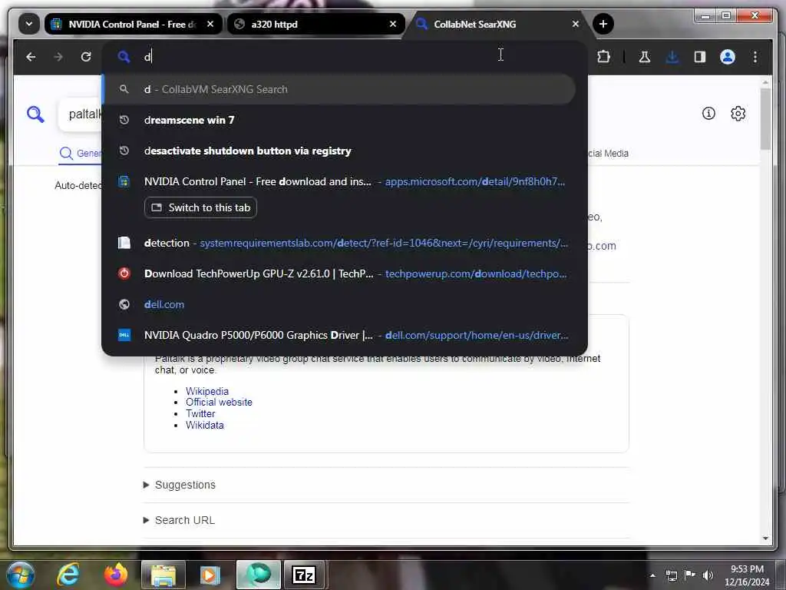Switch to NVIDIA Control Panel tab
The height and width of the screenshot is (590, 786).
(x=134, y=24)
